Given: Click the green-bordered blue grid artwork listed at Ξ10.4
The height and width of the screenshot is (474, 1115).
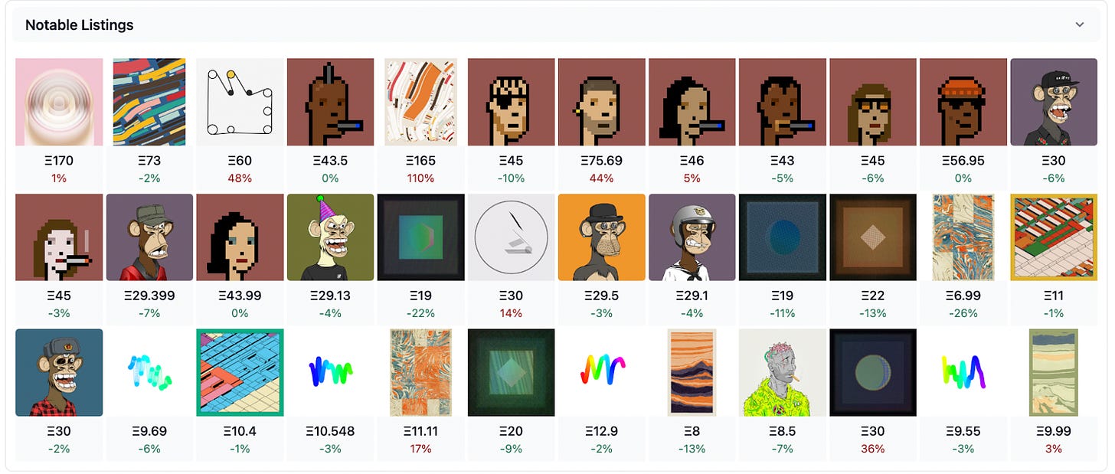Looking at the screenshot, I should click(240, 373).
